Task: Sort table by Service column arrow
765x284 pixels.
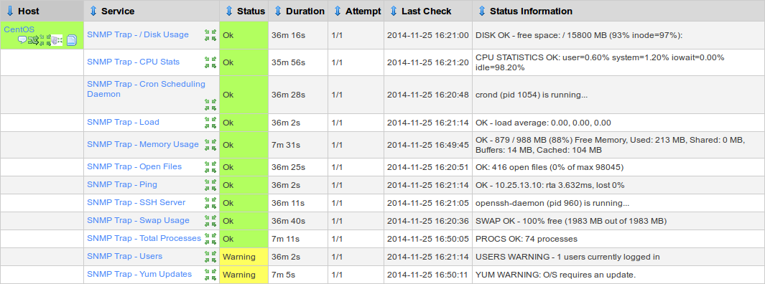Action: (x=93, y=11)
